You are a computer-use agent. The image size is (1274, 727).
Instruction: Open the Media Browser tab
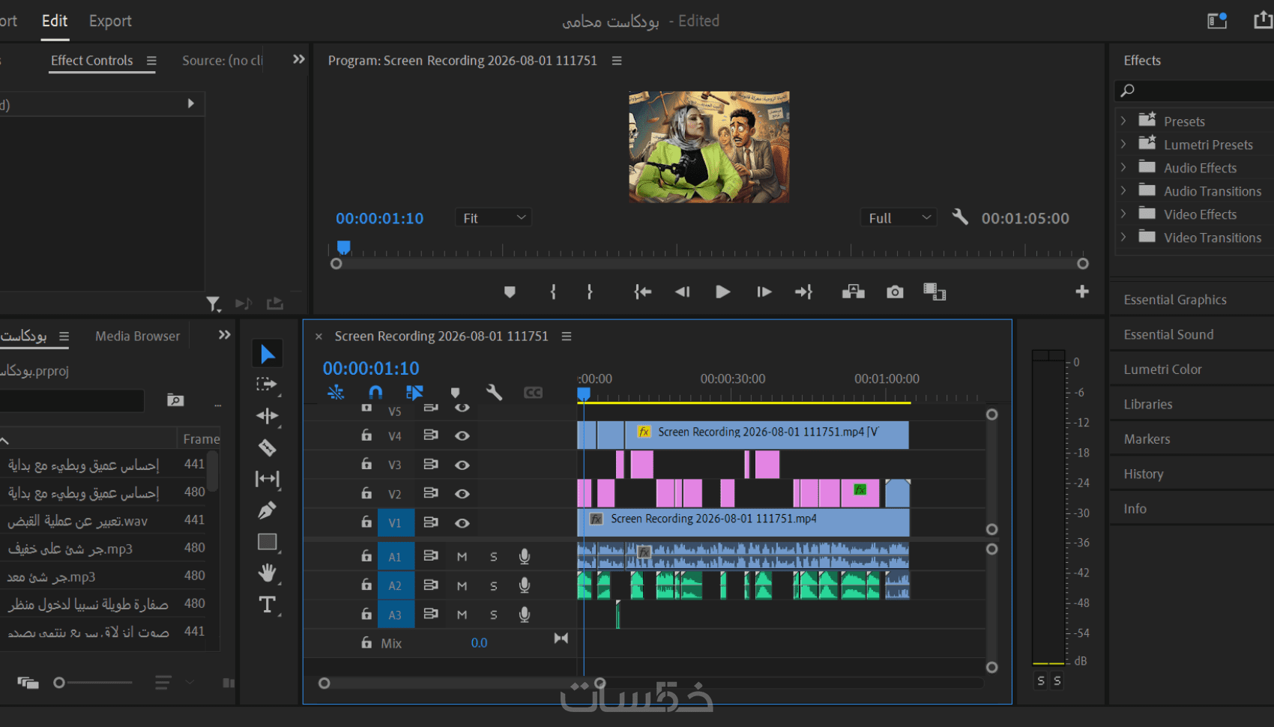coord(138,337)
